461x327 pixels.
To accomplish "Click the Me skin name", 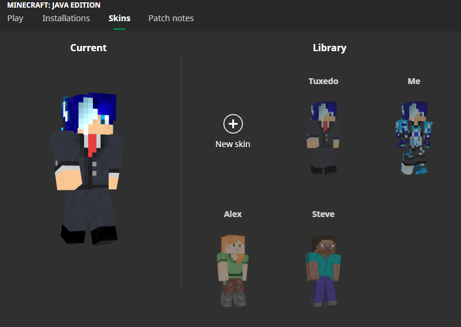I will pyautogui.click(x=414, y=81).
